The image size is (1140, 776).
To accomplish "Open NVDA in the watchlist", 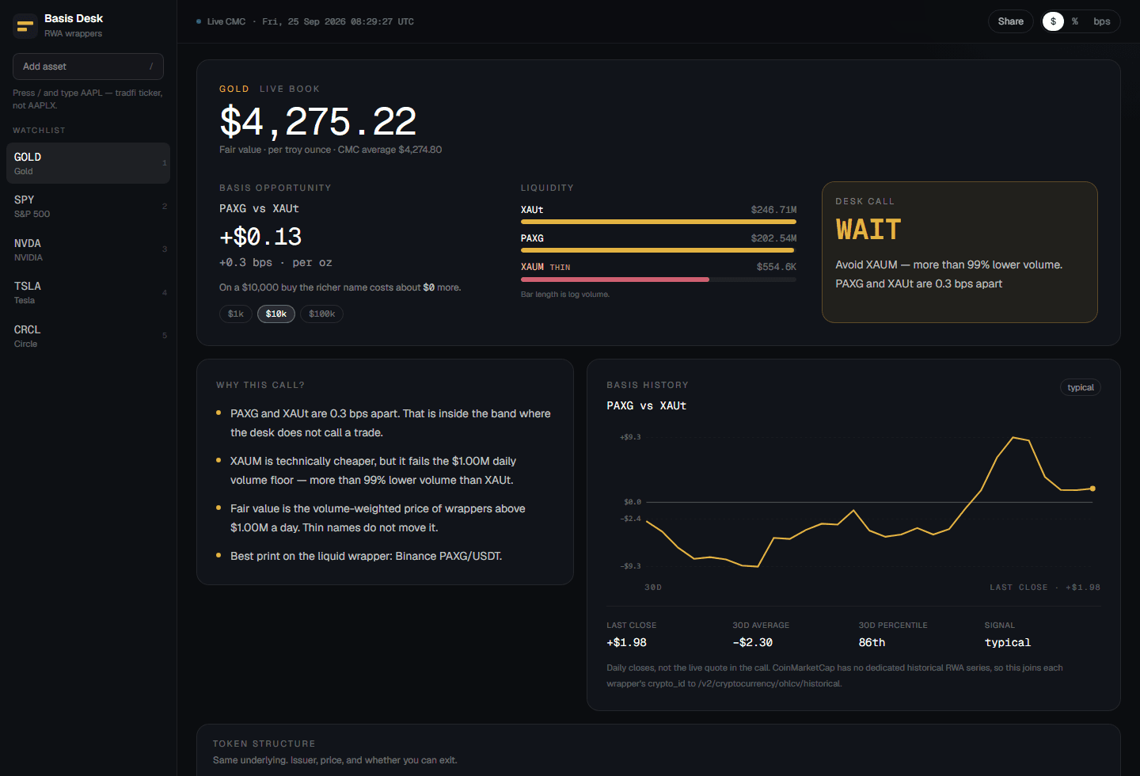I will pos(88,249).
